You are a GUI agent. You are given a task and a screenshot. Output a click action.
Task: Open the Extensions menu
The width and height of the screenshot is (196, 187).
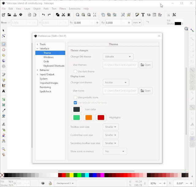coord(75,9)
